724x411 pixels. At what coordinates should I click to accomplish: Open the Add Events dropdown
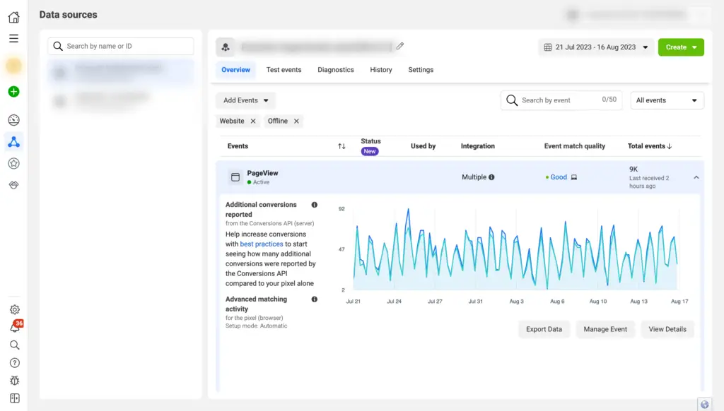coord(245,100)
